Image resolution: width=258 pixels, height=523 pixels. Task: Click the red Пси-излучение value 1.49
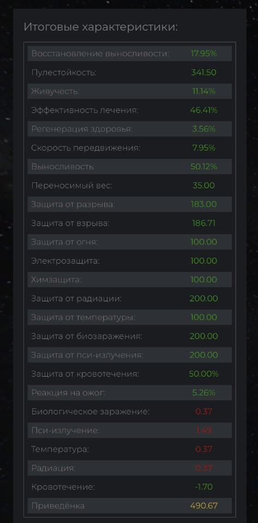coord(203,430)
